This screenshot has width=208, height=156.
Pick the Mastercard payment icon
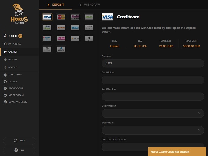pos(61,17)
